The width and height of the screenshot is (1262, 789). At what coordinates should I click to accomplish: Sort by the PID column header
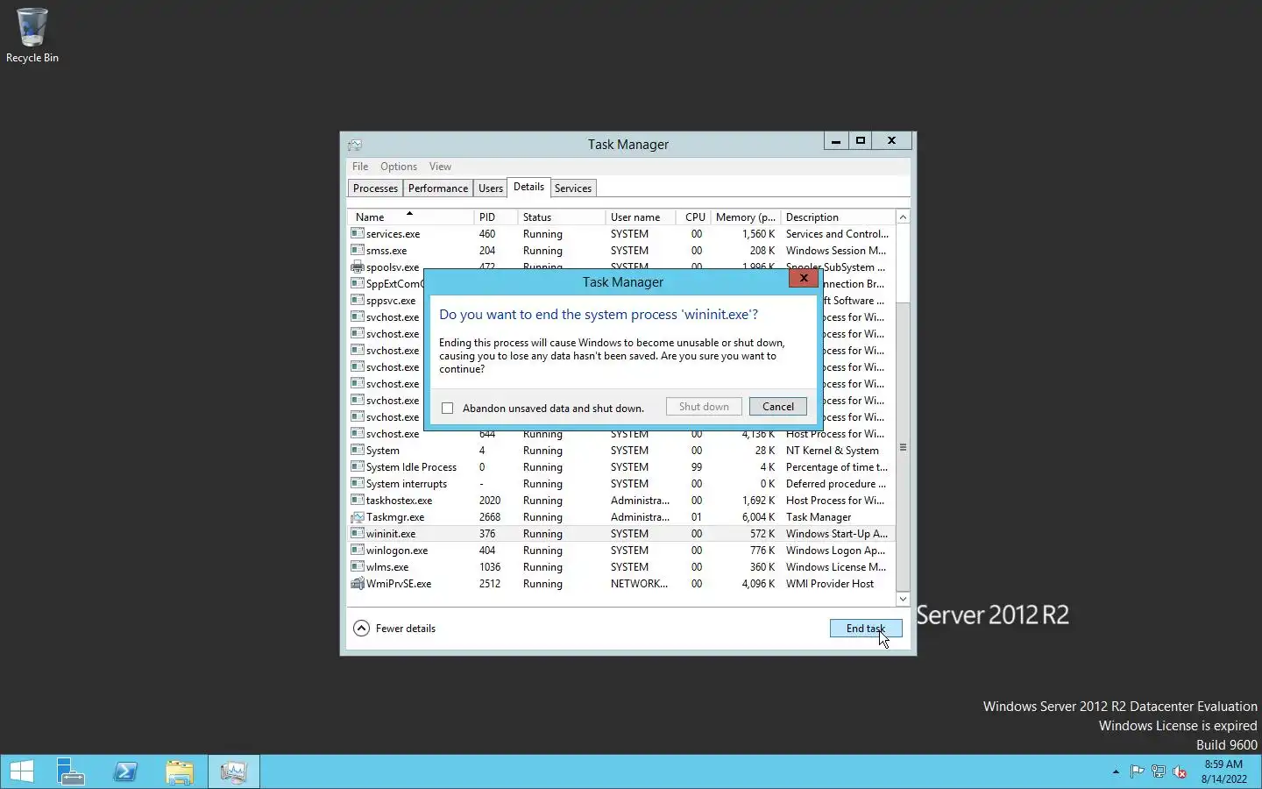(x=495, y=217)
